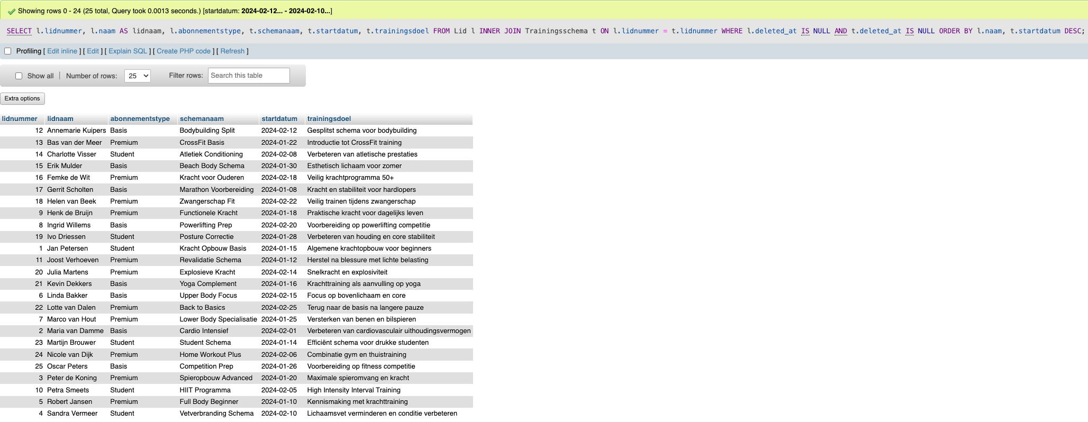Click the Competition Prep cell
This screenshot has width=1088, height=422.
(x=218, y=366)
